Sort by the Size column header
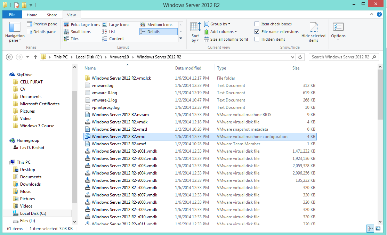This screenshot has height=235, width=387. 304,68
